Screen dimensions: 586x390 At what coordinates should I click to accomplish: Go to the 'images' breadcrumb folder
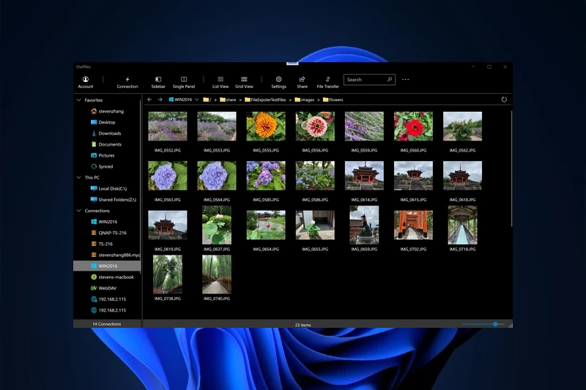(304, 100)
